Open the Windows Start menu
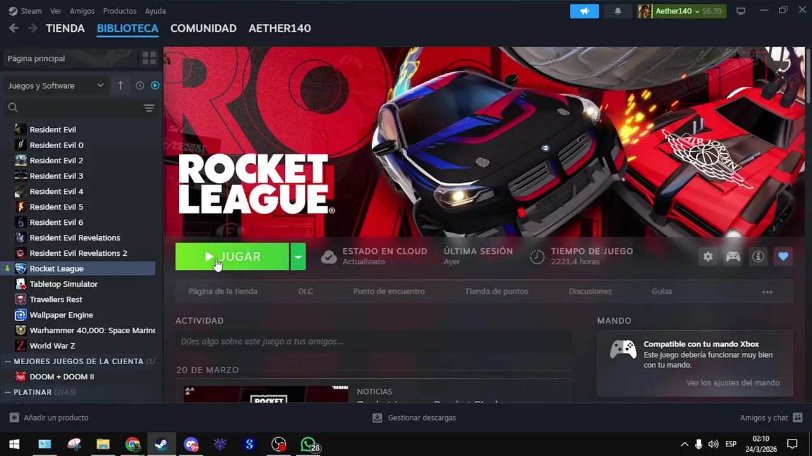This screenshot has height=456, width=812. pos(15,445)
